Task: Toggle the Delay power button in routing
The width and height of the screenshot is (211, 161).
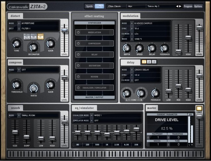Action: 78,54
